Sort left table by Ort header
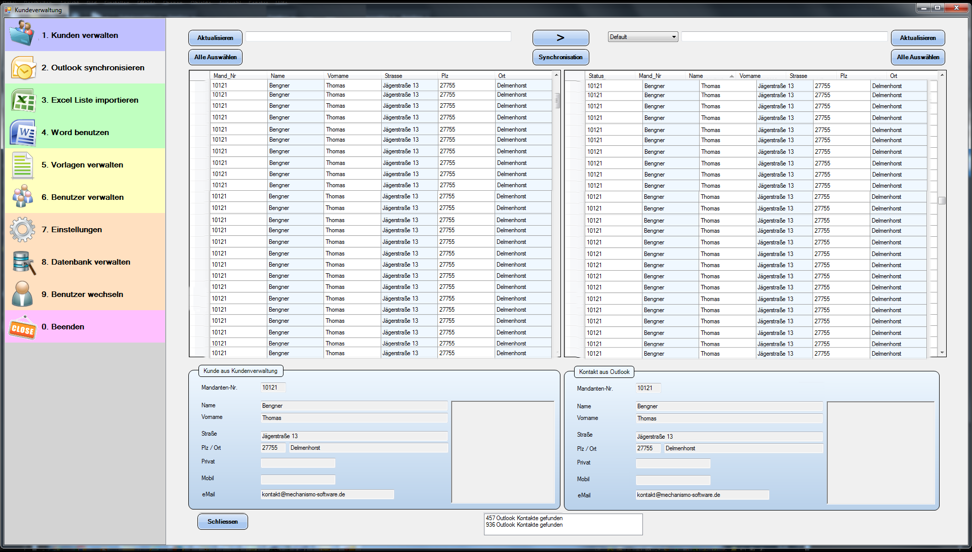Image resolution: width=972 pixels, height=552 pixels. [x=523, y=76]
